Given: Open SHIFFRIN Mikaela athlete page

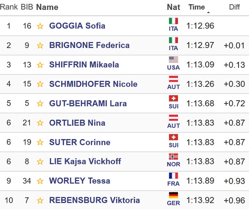Looking at the screenshot, I should tap(84, 65).
